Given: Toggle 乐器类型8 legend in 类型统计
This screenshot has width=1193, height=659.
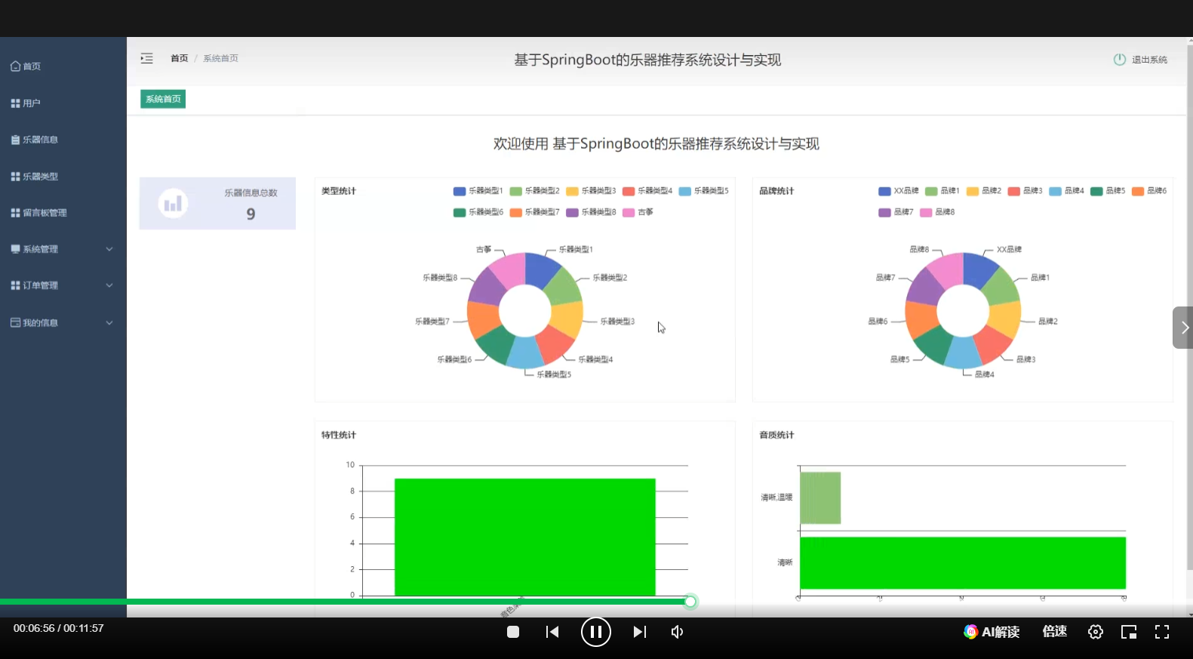Looking at the screenshot, I should pos(591,212).
